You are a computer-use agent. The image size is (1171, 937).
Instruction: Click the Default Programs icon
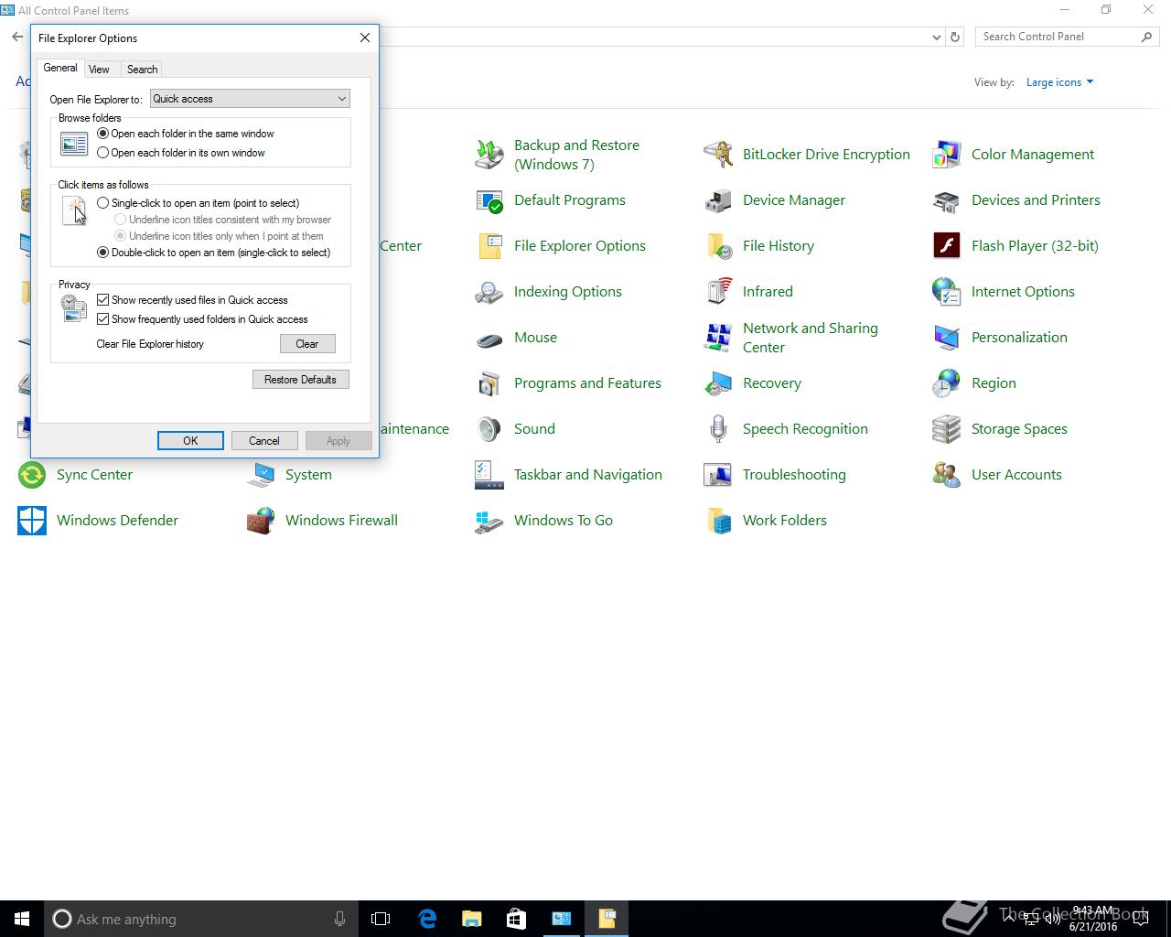click(489, 200)
